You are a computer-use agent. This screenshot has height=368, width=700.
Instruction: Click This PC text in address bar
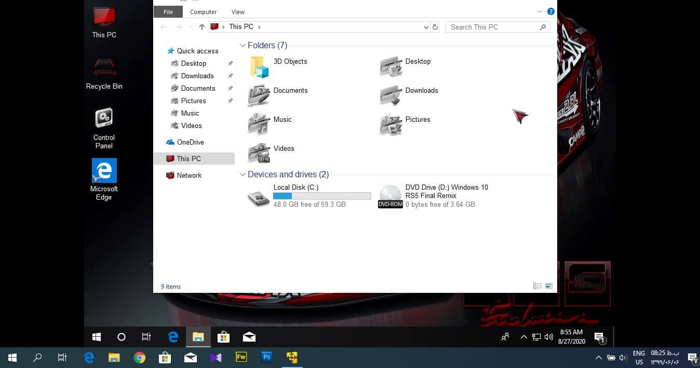pos(241,27)
